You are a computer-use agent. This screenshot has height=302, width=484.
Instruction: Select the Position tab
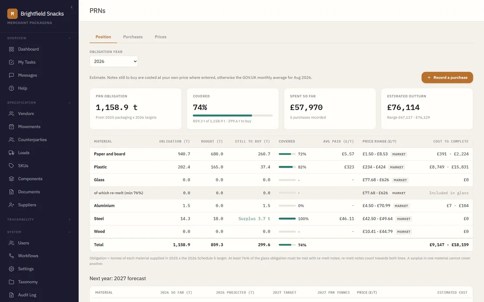coord(103,36)
